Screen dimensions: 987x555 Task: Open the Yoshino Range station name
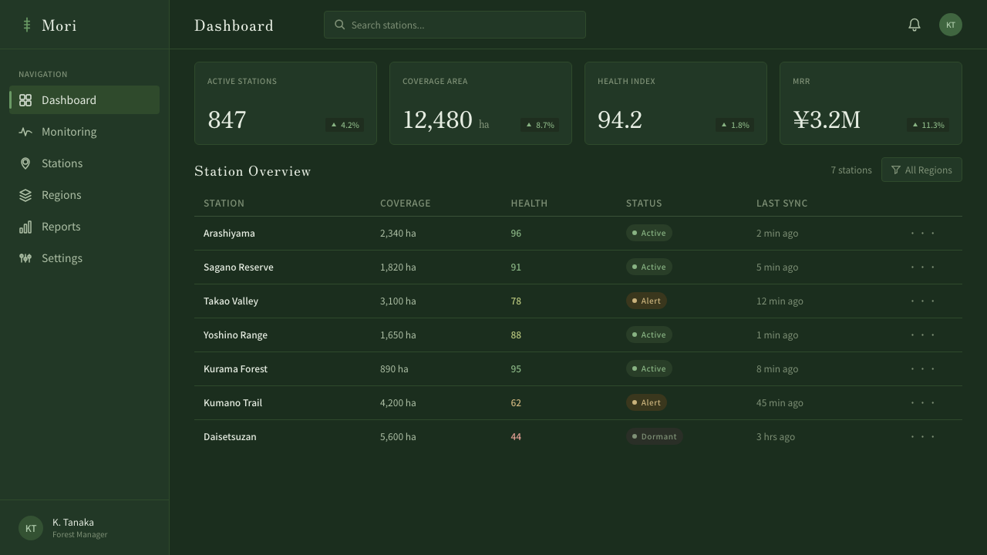click(x=235, y=335)
